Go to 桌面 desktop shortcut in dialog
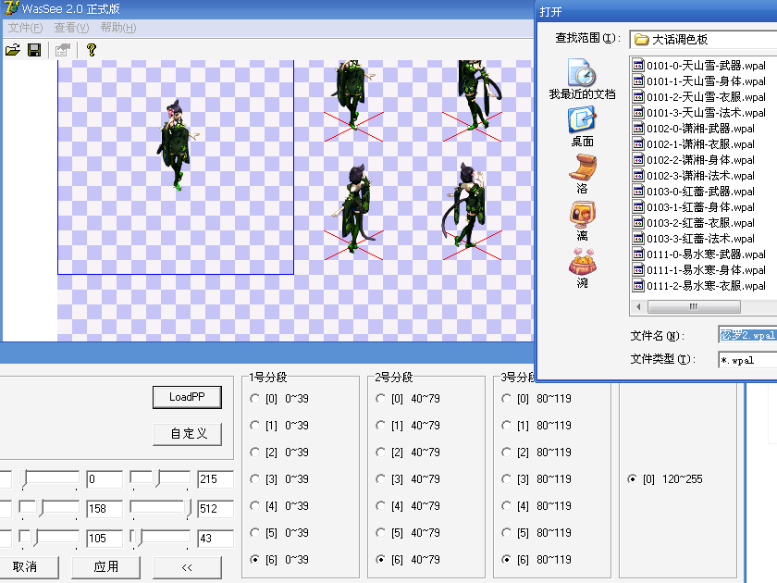 tap(582, 127)
